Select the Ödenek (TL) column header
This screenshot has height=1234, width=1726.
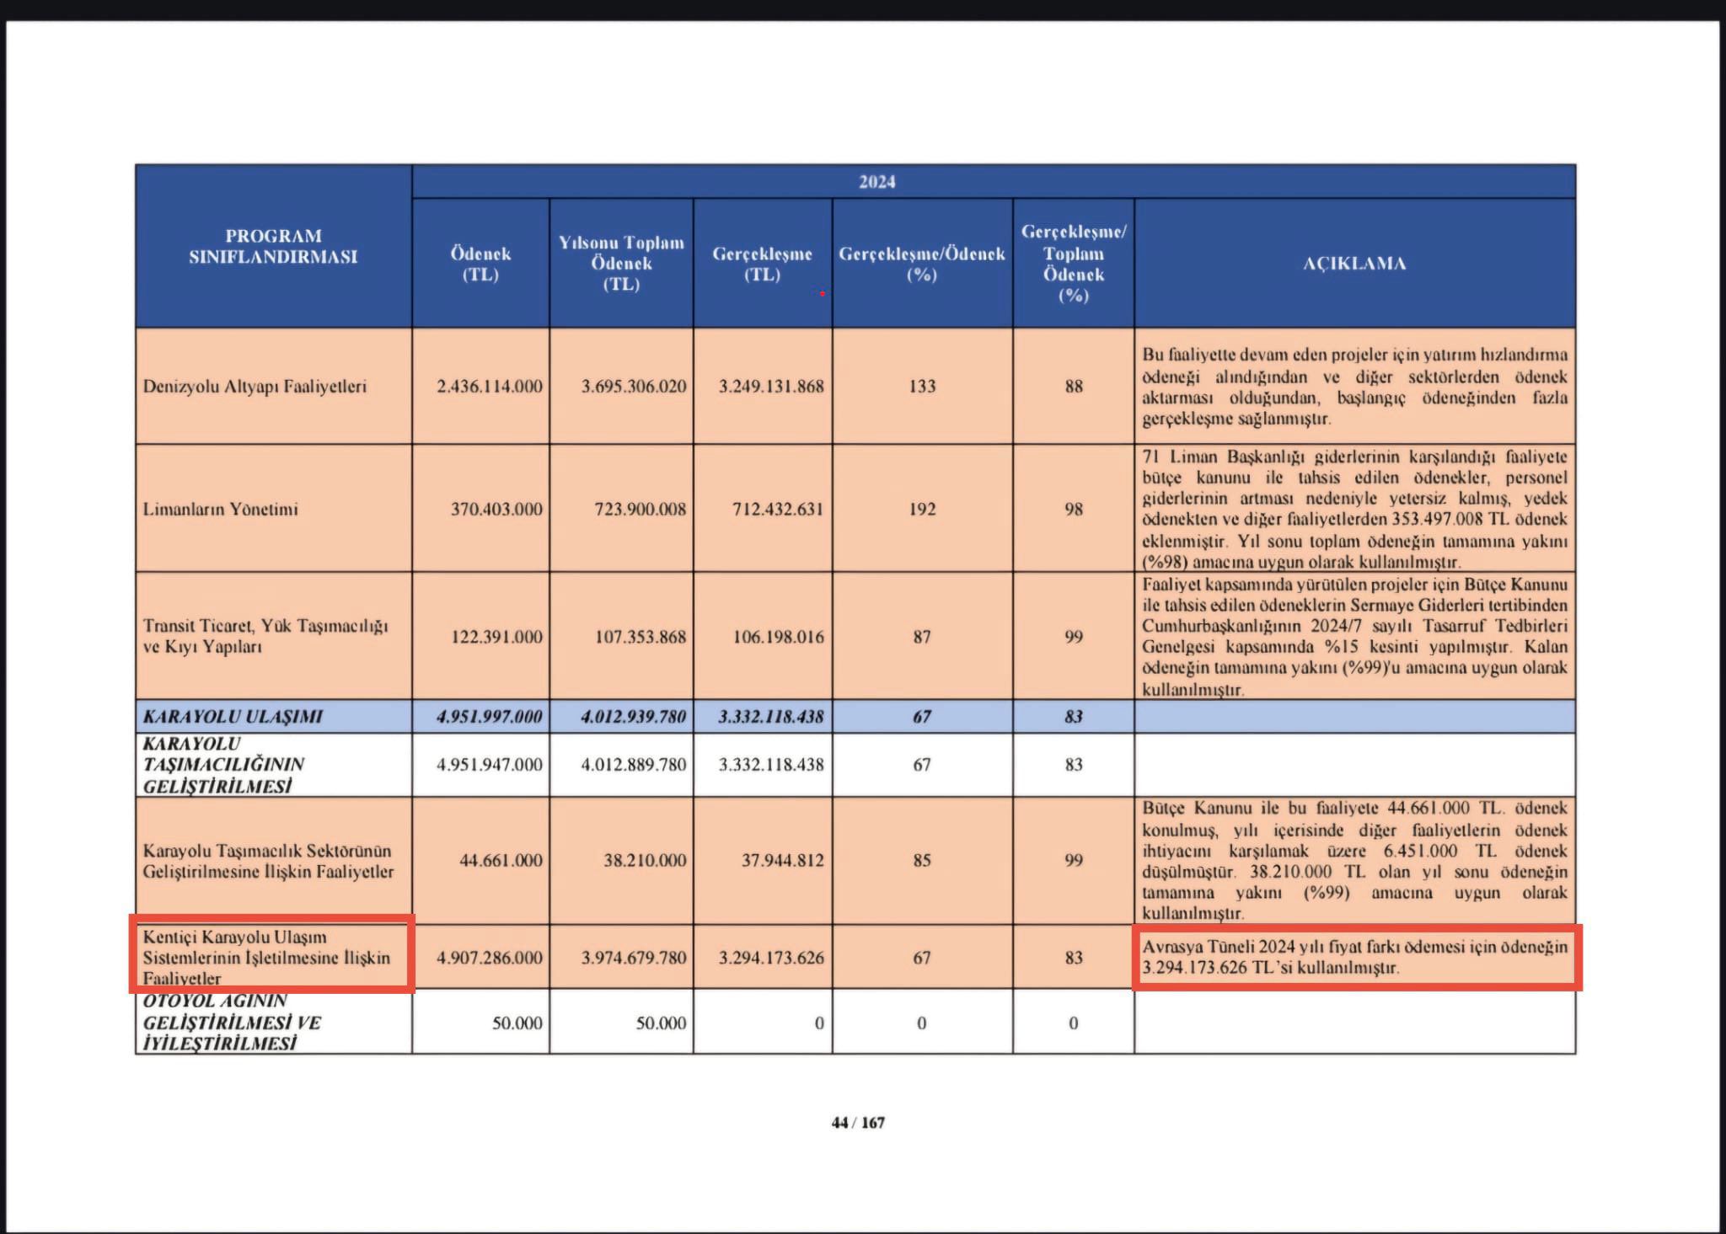(x=480, y=264)
